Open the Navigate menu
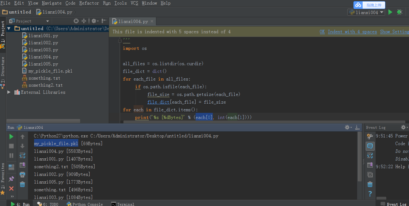The width and height of the screenshot is (409, 206). [x=52, y=3]
